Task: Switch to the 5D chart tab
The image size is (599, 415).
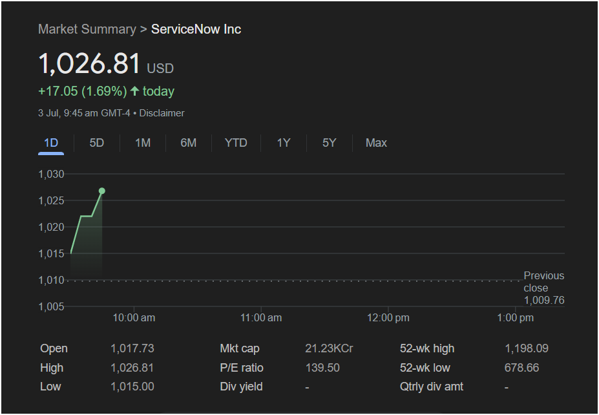Action: click(x=97, y=143)
